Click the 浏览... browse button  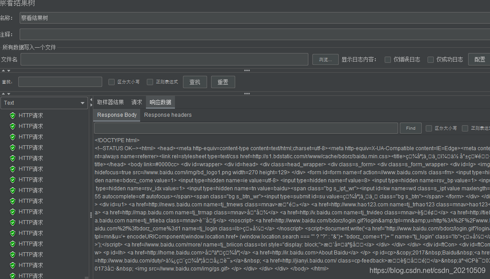pyautogui.click(x=325, y=59)
